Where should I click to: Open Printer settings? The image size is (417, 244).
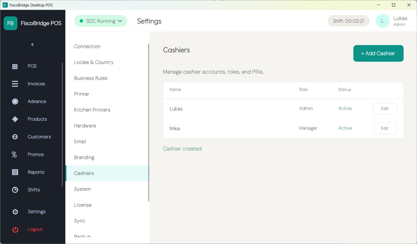tap(107, 94)
